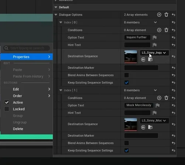Clear Index [1] Conditions with trash icon
This screenshot has width=185, height=165.
tap(166, 98)
